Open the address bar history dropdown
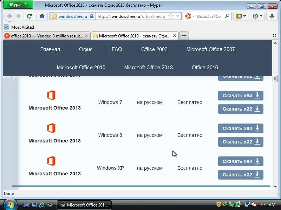The height and width of the screenshot is (210, 281). (x=178, y=16)
